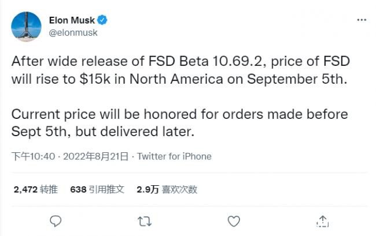The height and width of the screenshot is (236, 376).
Task: Like the tweet with the heart icon
Action: (234, 221)
